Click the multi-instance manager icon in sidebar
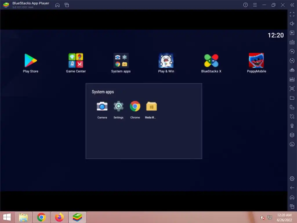The height and width of the screenshot is (223, 297). [292, 107]
